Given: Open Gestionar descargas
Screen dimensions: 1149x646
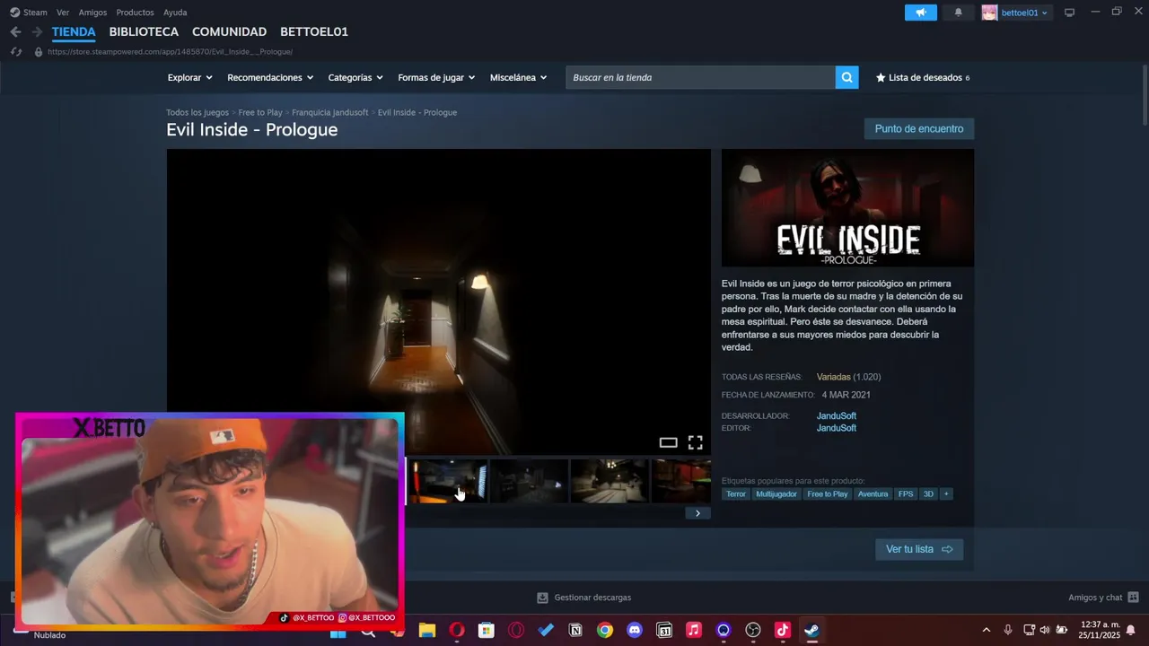Looking at the screenshot, I should click(583, 598).
